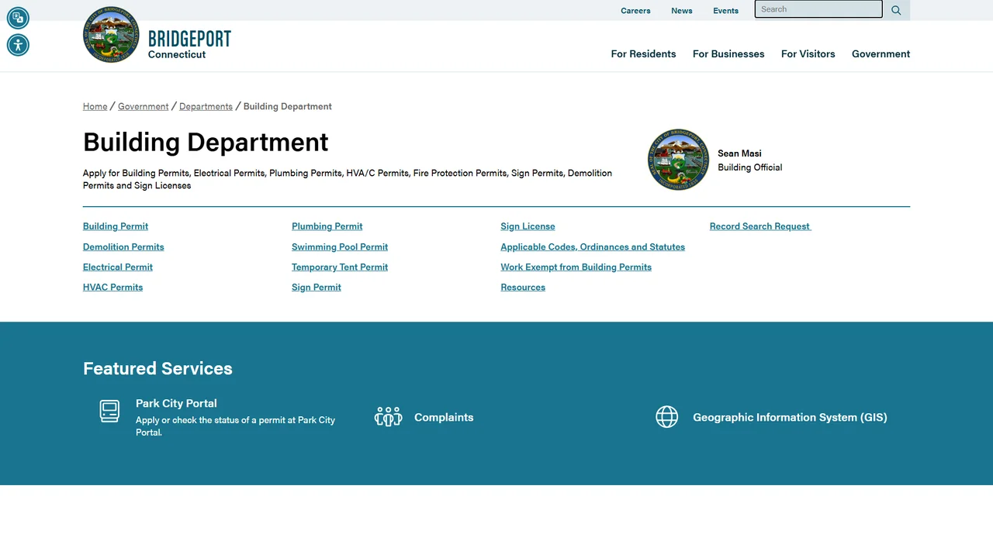The height and width of the screenshot is (558, 993).
Task: Click the GIS globe icon
Action: (666, 417)
